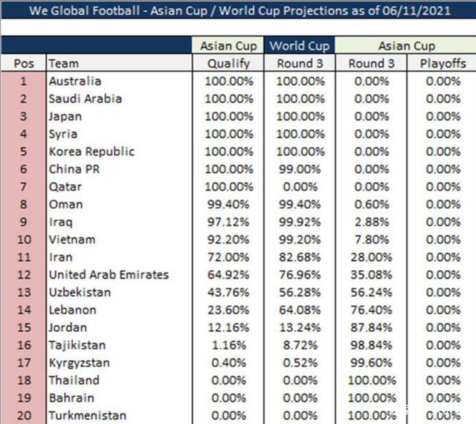Click Vietnam's 7.80% Asian Cup Round 3 cell
Image resolution: width=476 pixels, height=424 pixels.
pos(372,240)
